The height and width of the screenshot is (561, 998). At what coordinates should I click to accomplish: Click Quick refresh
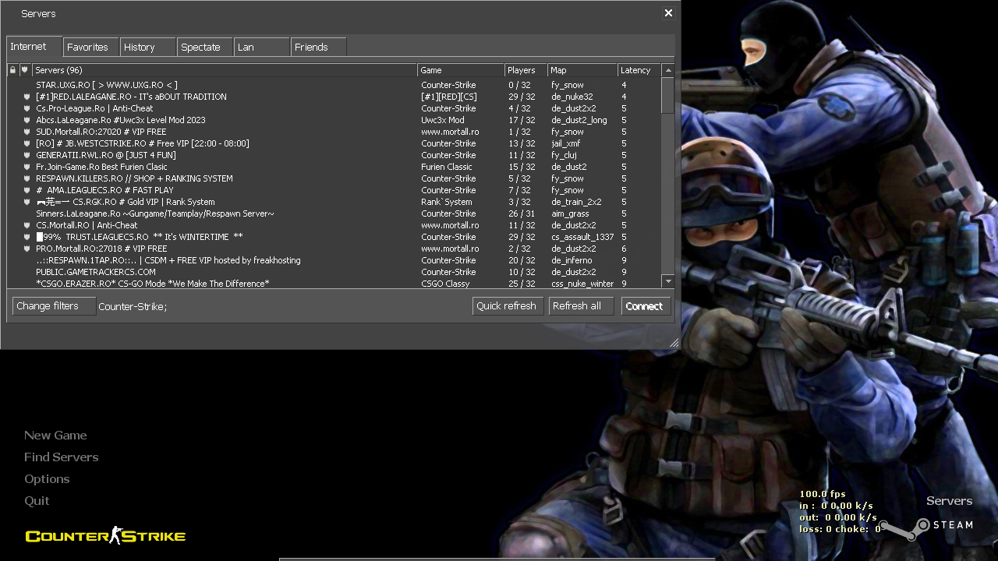pos(507,305)
